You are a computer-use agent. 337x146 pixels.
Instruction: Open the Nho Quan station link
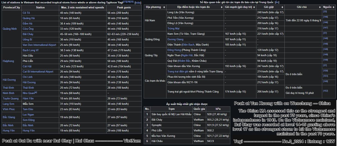[29, 93]
